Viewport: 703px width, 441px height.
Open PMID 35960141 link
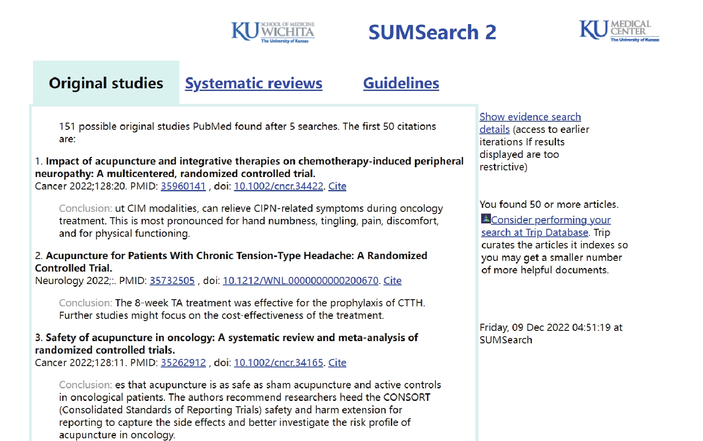183,186
